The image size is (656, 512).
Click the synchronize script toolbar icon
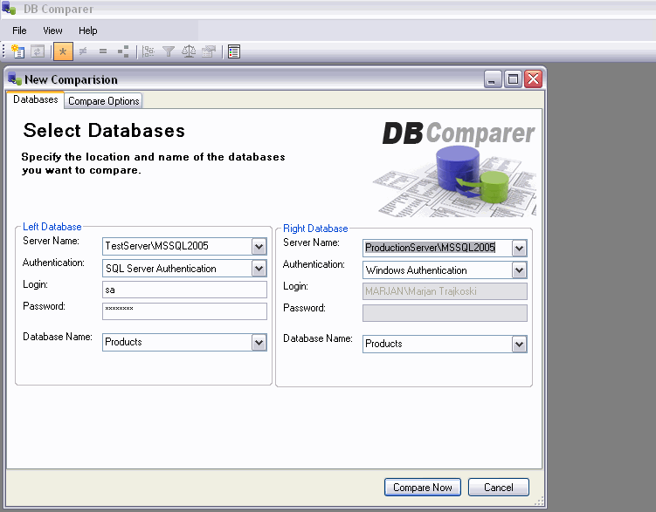[x=209, y=51]
